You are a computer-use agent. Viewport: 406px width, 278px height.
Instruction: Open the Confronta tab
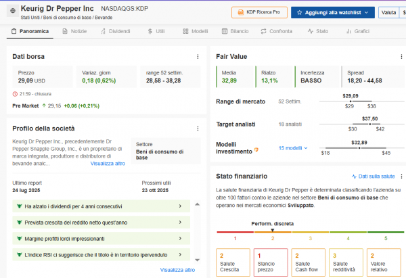(276, 31)
